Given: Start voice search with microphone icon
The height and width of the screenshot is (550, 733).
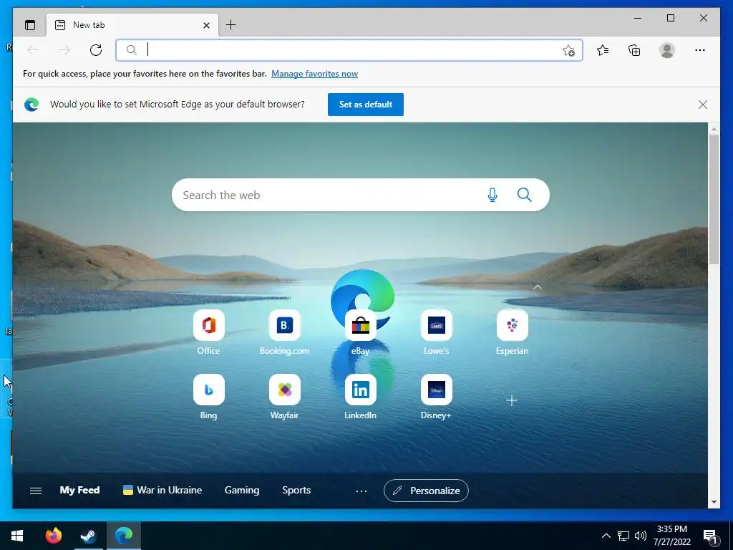Looking at the screenshot, I should (492, 195).
